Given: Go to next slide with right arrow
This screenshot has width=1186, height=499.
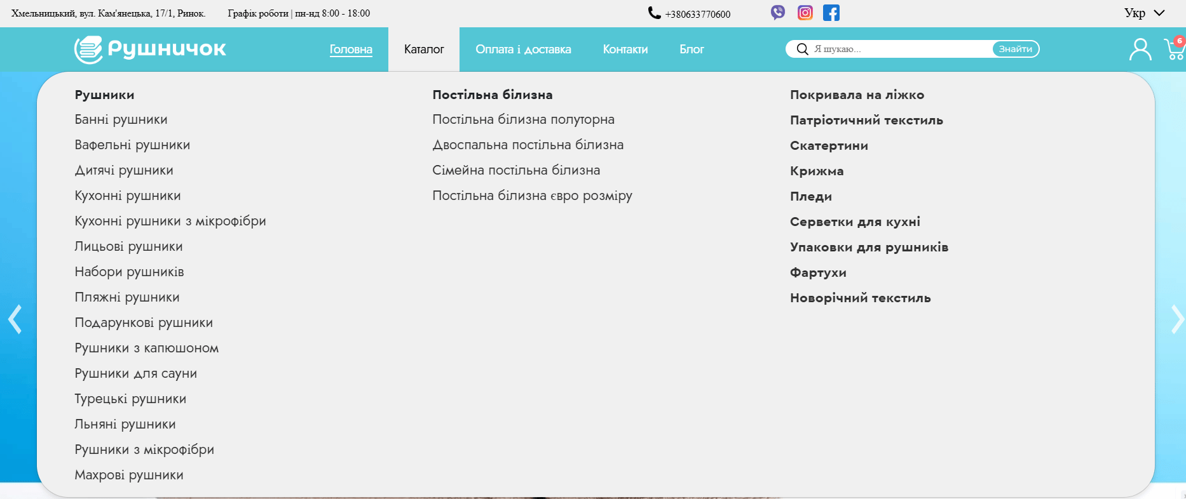Looking at the screenshot, I should [1176, 319].
